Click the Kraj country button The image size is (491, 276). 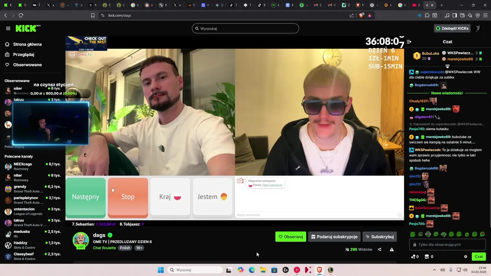(170, 197)
